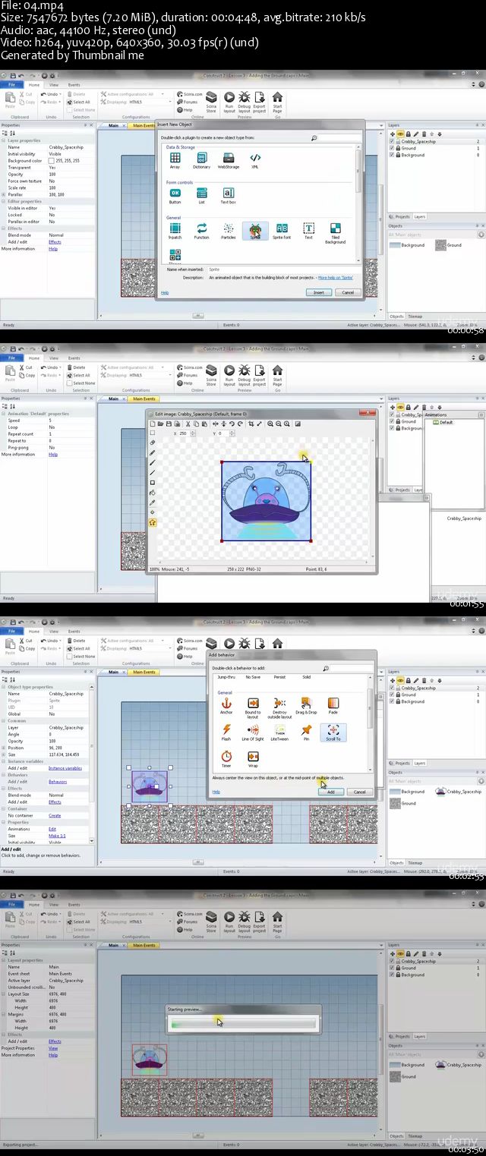Viewport: 486px width, 1156px height.
Task: Open Events ribbon tab above the Edit image window
Action: tap(74, 358)
